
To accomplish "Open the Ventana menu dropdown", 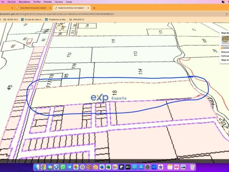I will (x=58, y=2).
